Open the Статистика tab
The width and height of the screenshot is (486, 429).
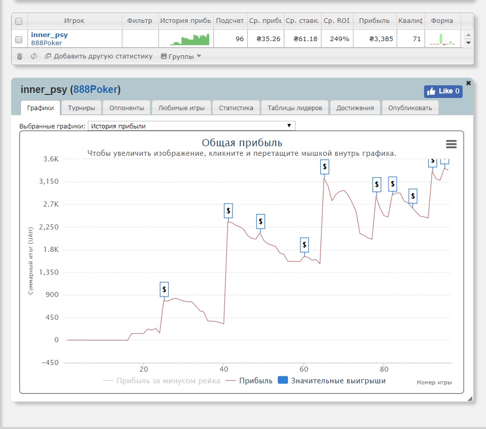[236, 108]
